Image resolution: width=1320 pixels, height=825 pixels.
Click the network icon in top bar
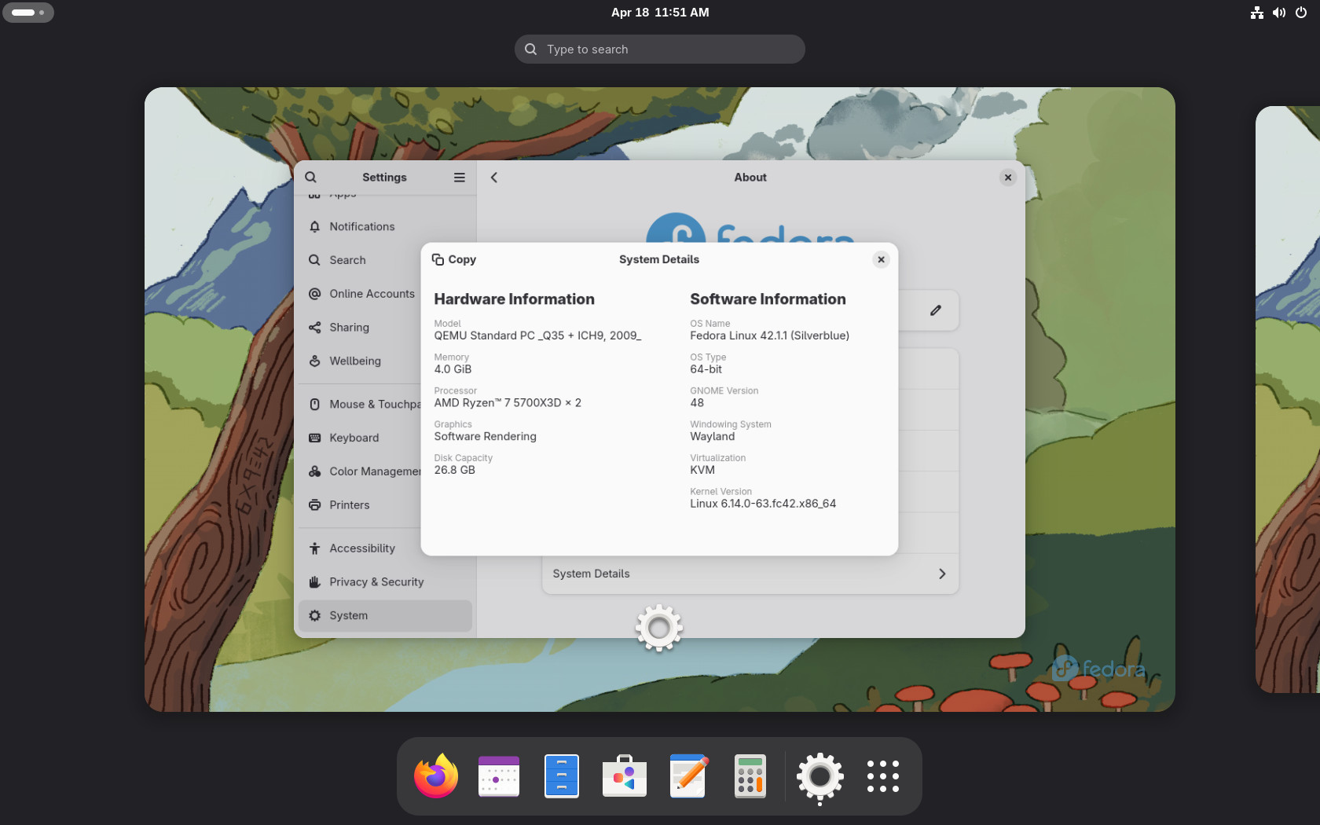1257,13
